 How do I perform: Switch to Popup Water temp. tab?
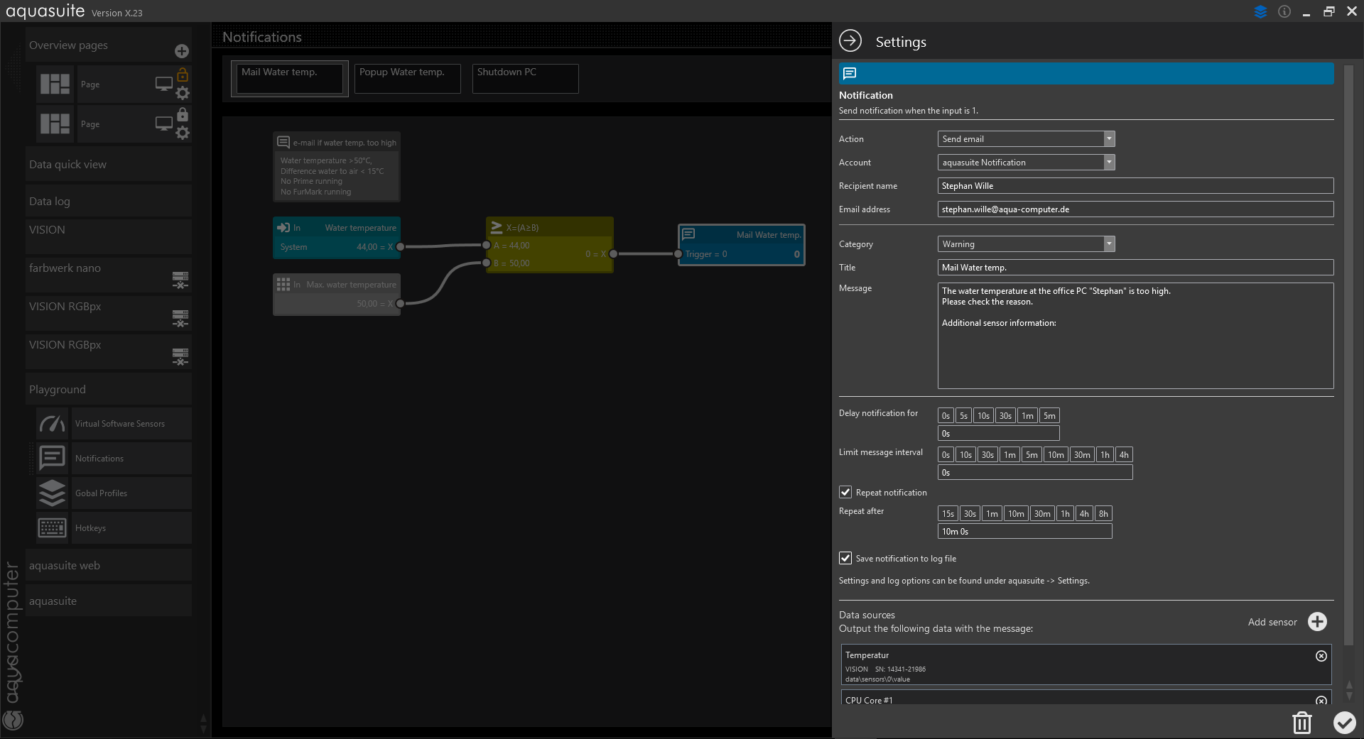(408, 78)
